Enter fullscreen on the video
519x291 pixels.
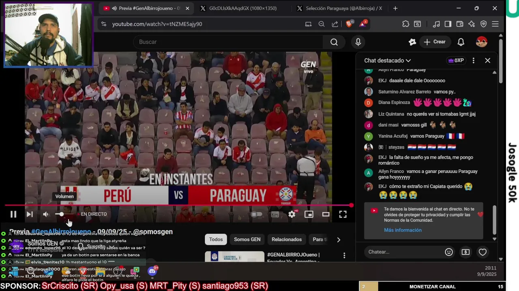point(343,215)
